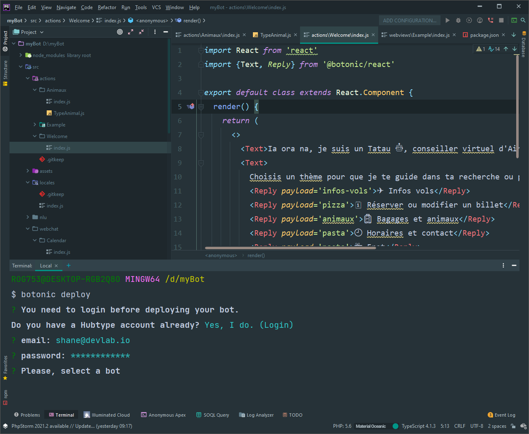This screenshot has height=434, width=529.
Task: Start the Debug session
Action: pos(458,20)
